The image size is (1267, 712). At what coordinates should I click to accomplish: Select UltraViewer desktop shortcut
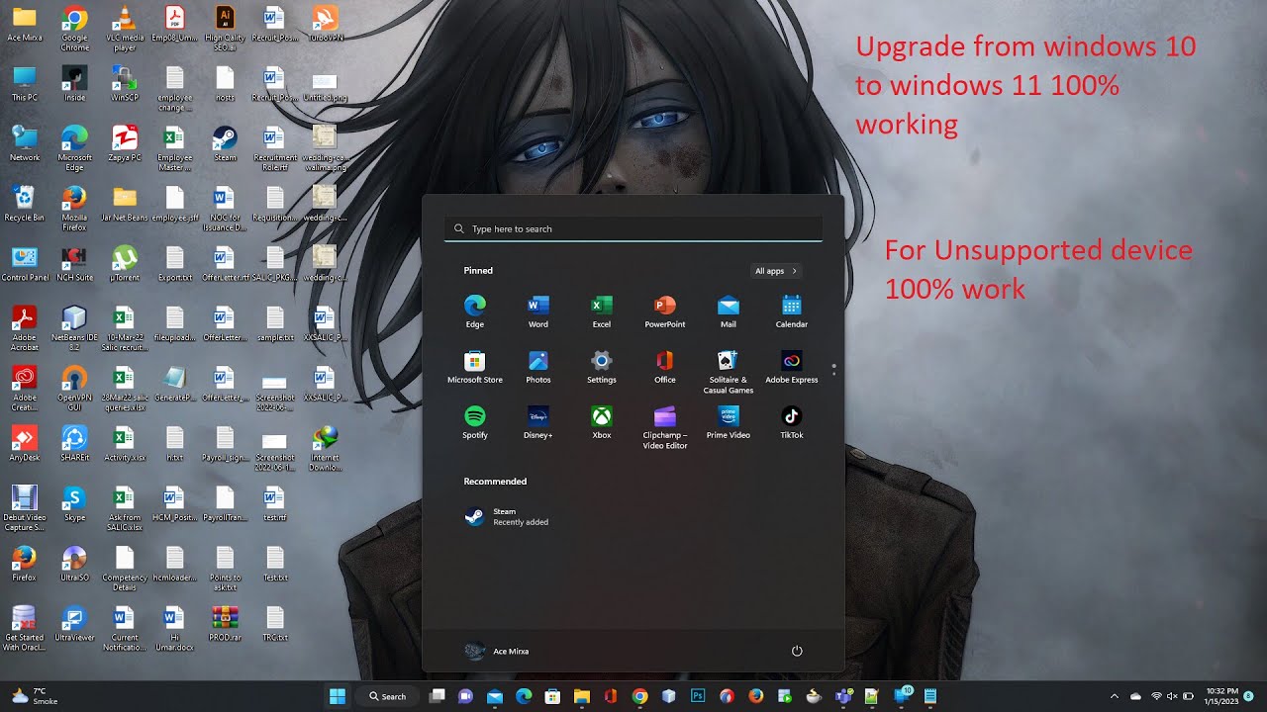[74, 624]
